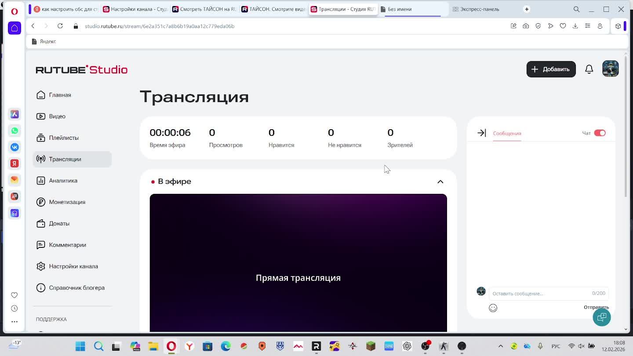The image size is (633, 356).
Task: Open the Яндекс bookmark
Action: point(44,41)
